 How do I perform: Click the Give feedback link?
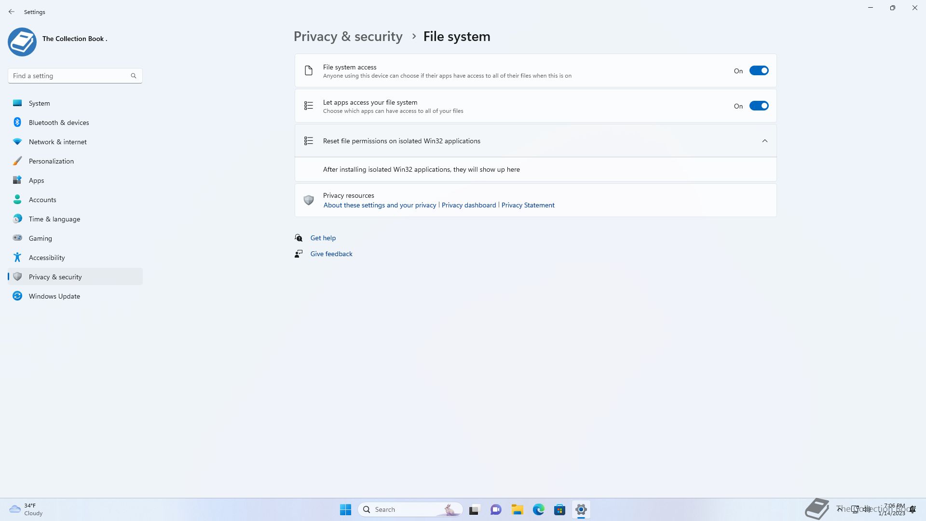pos(331,254)
